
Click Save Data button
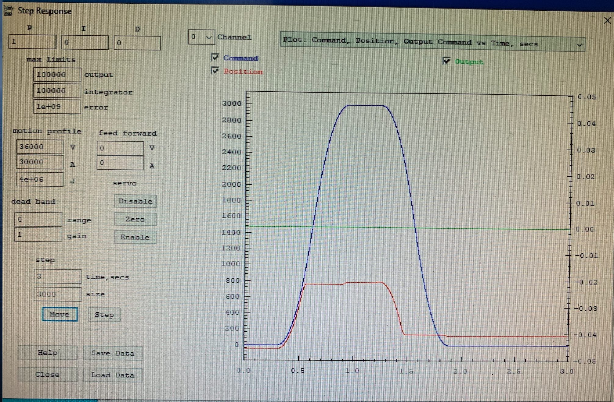coord(113,353)
